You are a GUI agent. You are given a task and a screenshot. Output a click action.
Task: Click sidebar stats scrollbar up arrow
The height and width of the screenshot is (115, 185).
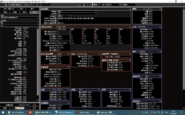[x=38, y=28]
